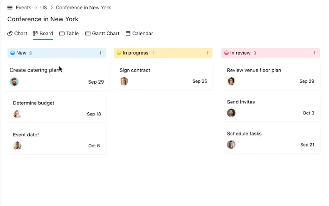Screen dimensions: 329x206
Task: Add a card to the New column
Action: tap(101, 53)
